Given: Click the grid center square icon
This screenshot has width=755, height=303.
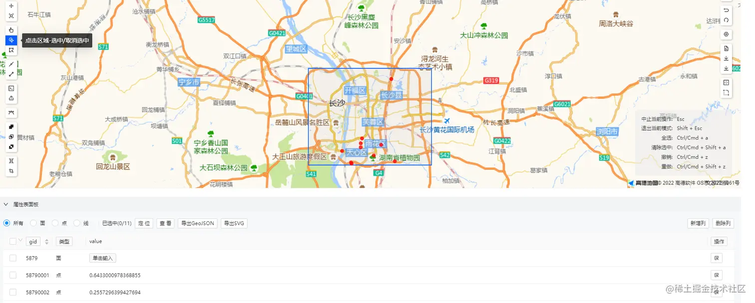Looking at the screenshot, I should tap(726, 83).
